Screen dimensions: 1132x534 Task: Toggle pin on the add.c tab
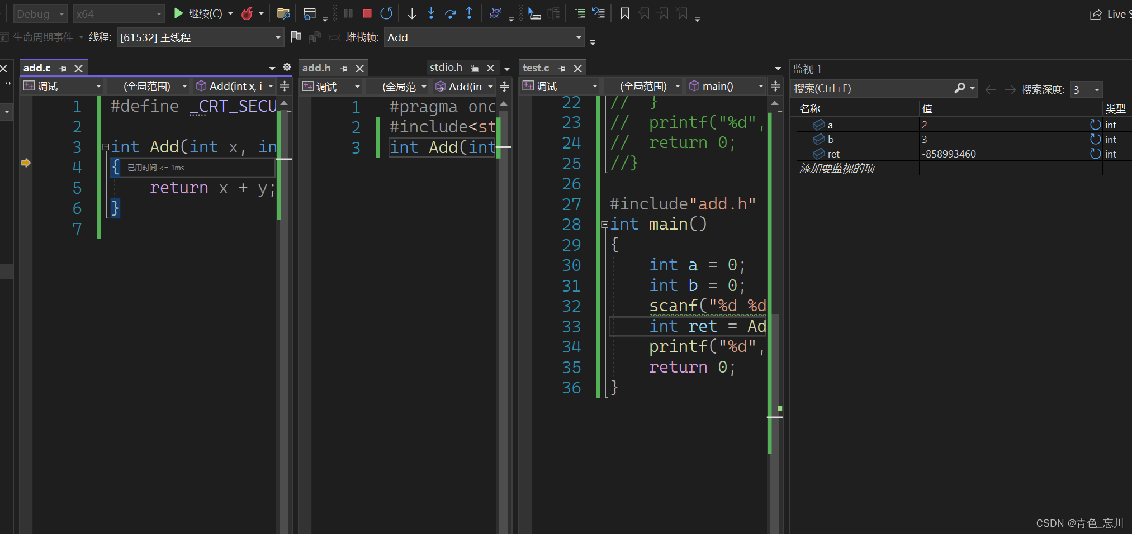tap(63, 68)
